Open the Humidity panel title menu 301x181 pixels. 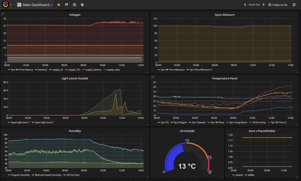click(x=75, y=131)
